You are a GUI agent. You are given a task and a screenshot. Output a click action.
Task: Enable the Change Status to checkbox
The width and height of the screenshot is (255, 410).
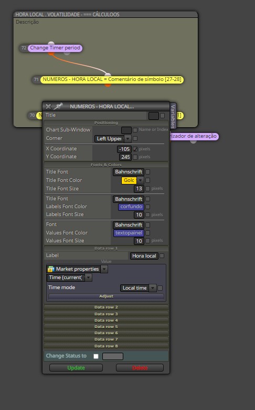96,356
